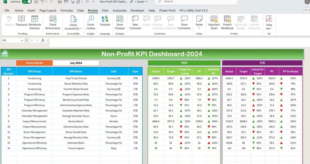
Task: Open the View tab
Action: [105, 10]
